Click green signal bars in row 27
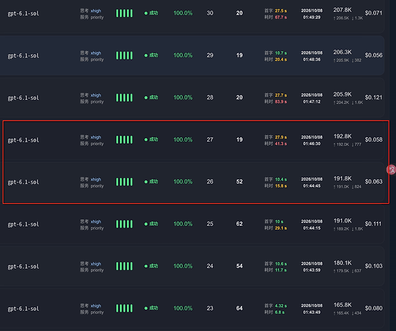This screenshot has height=331, width=396. point(124,140)
